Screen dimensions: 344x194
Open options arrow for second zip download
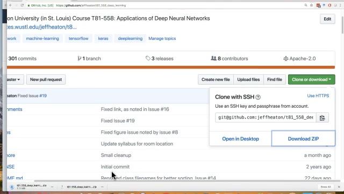point(102,187)
